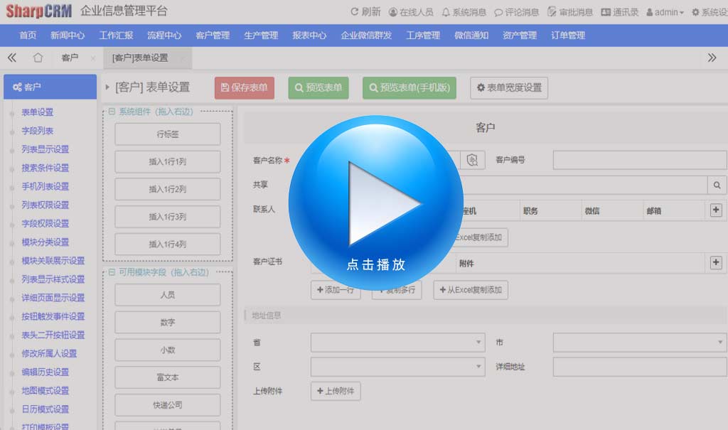Click right double-chevron tab scroll icon
728x430 pixels.
click(712, 58)
